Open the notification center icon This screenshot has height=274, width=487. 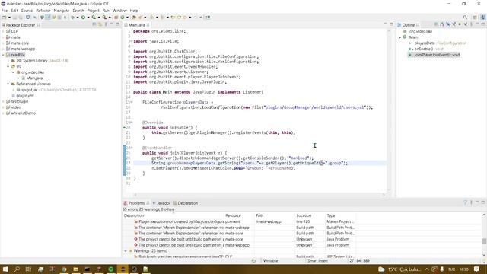tap(477, 269)
